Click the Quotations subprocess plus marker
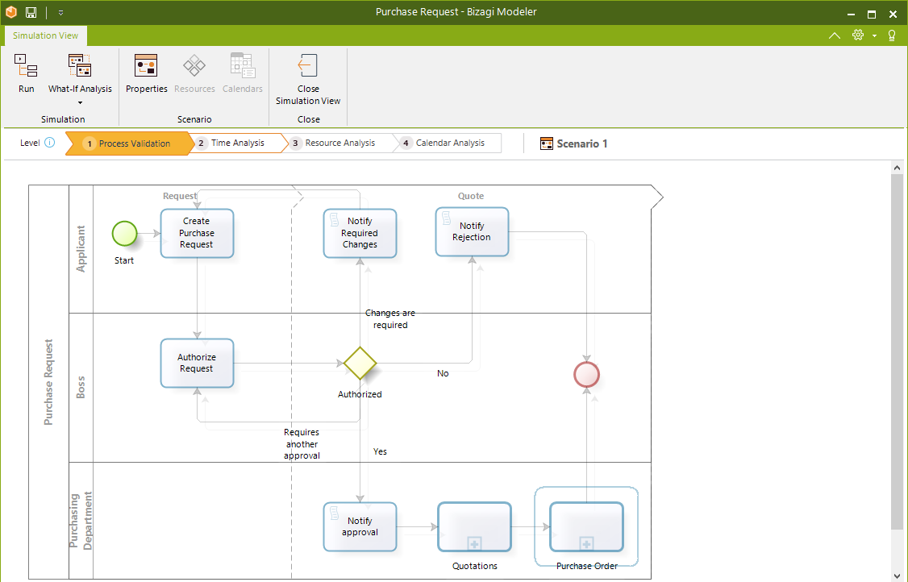 click(474, 544)
